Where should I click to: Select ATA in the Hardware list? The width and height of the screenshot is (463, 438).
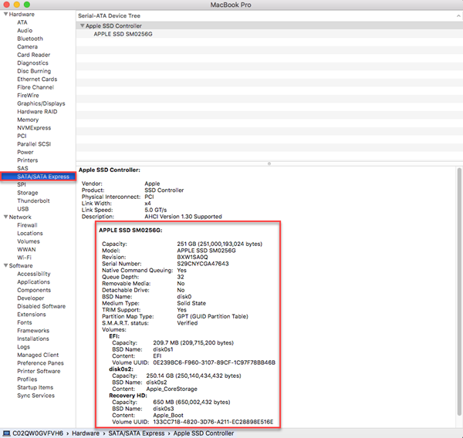click(x=22, y=22)
